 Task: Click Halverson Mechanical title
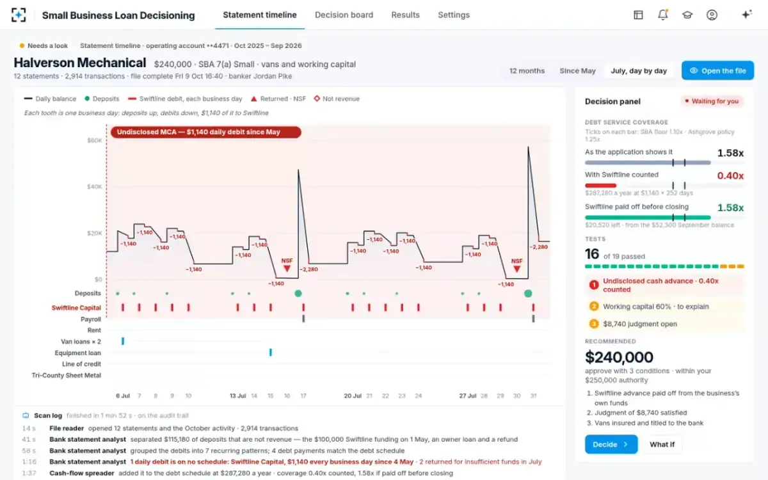click(x=80, y=63)
